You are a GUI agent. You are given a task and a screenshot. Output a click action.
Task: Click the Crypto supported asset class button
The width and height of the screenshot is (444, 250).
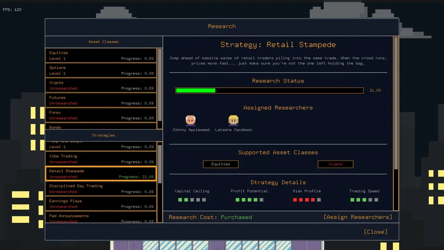[x=335, y=164]
